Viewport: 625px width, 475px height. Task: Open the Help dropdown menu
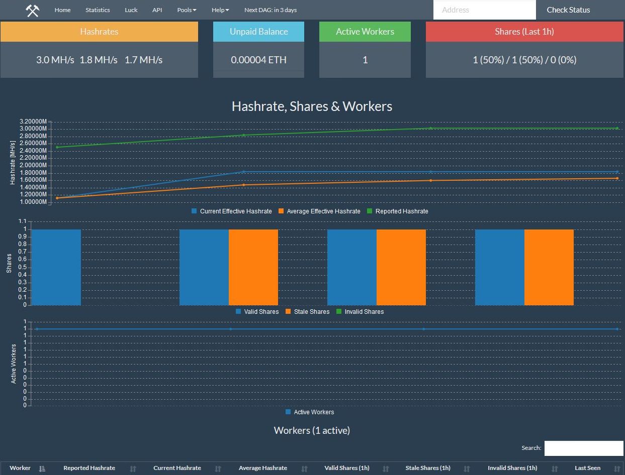click(x=220, y=10)
